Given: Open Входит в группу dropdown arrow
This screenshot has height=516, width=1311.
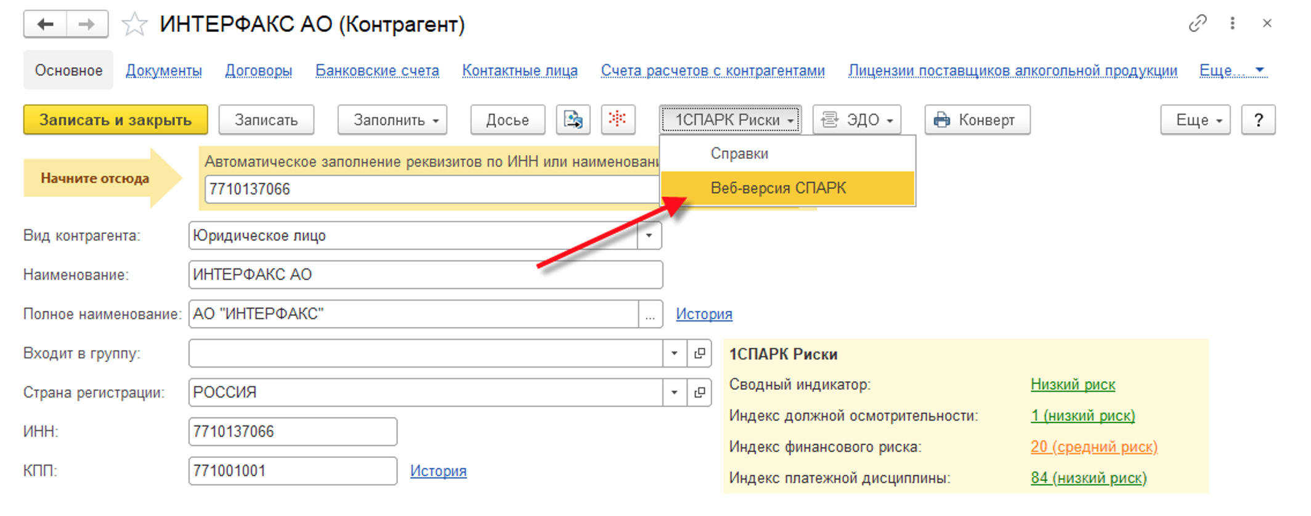Looking at the screenshot, I should tap(675, 353).
